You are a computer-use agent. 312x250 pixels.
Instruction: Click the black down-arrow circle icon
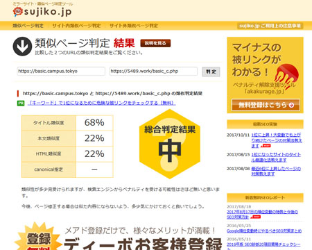coord(22,47)
